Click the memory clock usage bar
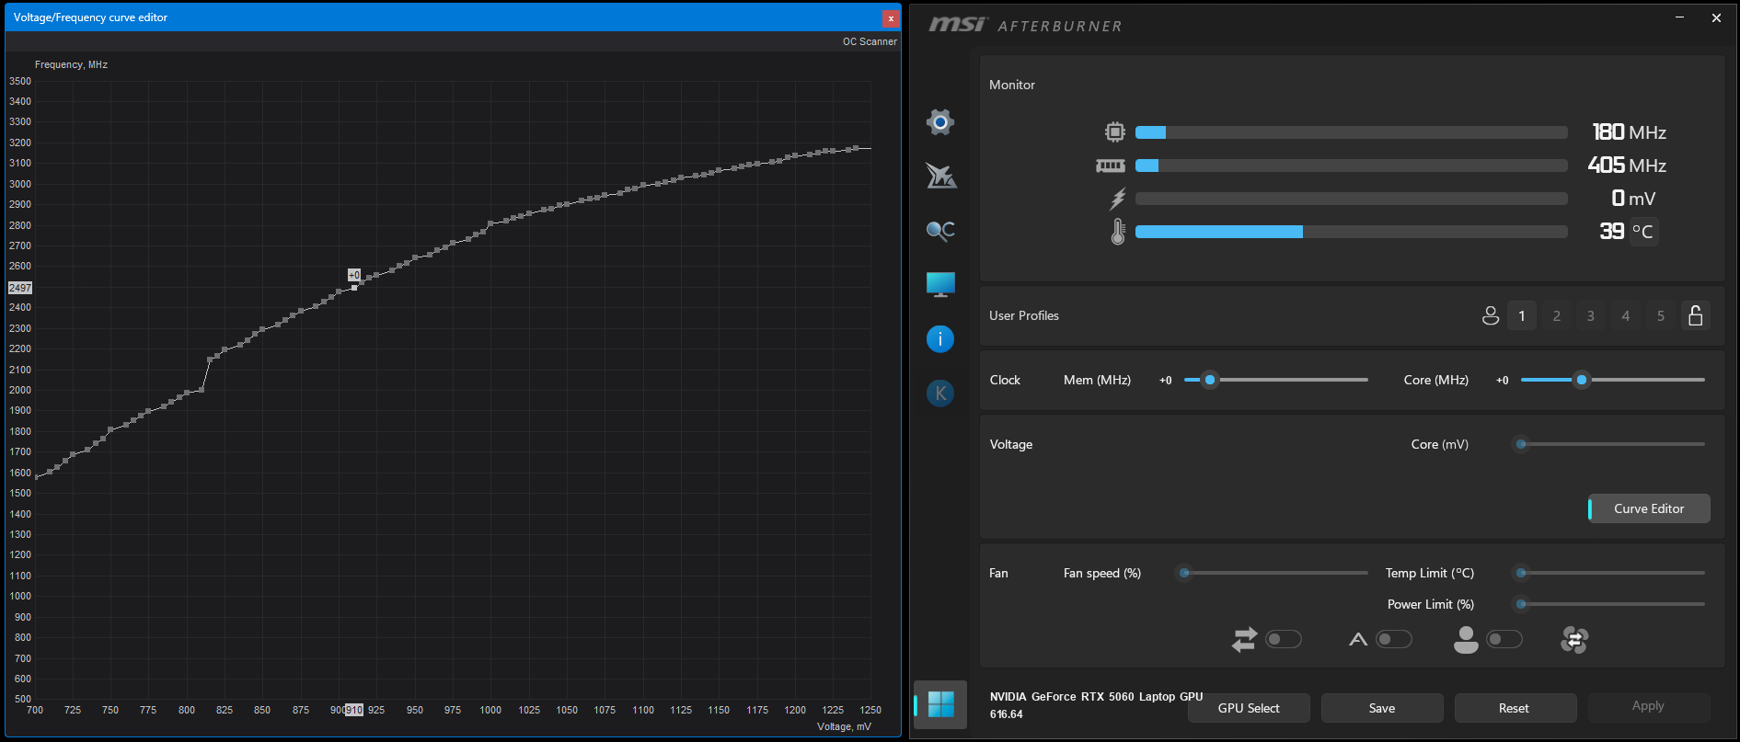This screenshot has height=742, width=1740. (x=1351, y=166)
